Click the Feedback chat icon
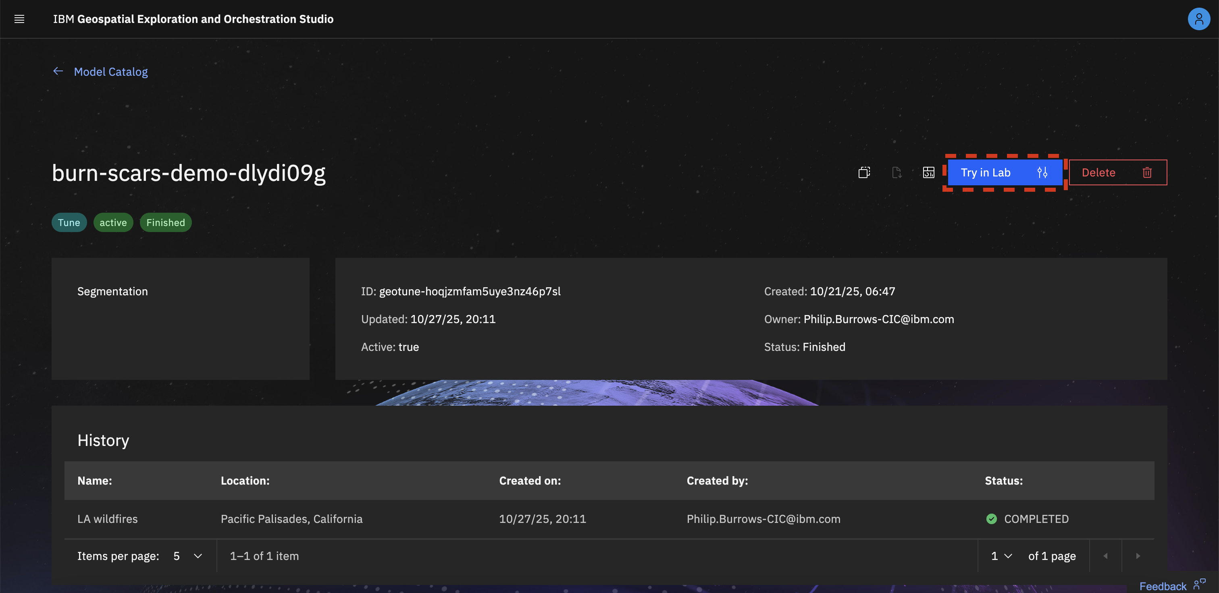 [1199, 585]
